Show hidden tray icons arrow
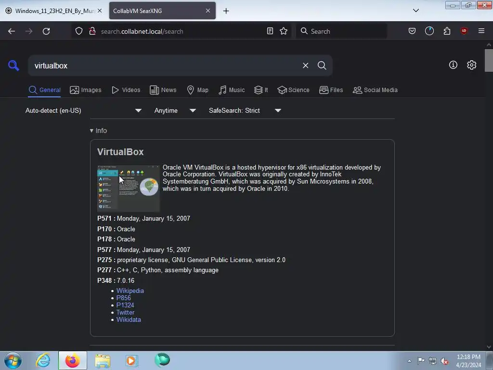 pyautogui.click(x=409, y=361)
